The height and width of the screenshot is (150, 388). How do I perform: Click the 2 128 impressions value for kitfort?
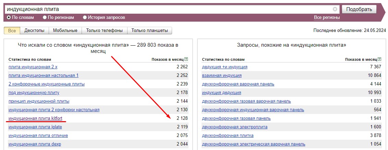[x=182, y=118]
